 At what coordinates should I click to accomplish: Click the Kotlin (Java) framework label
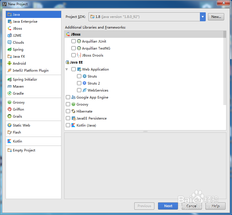coord(86,125)
